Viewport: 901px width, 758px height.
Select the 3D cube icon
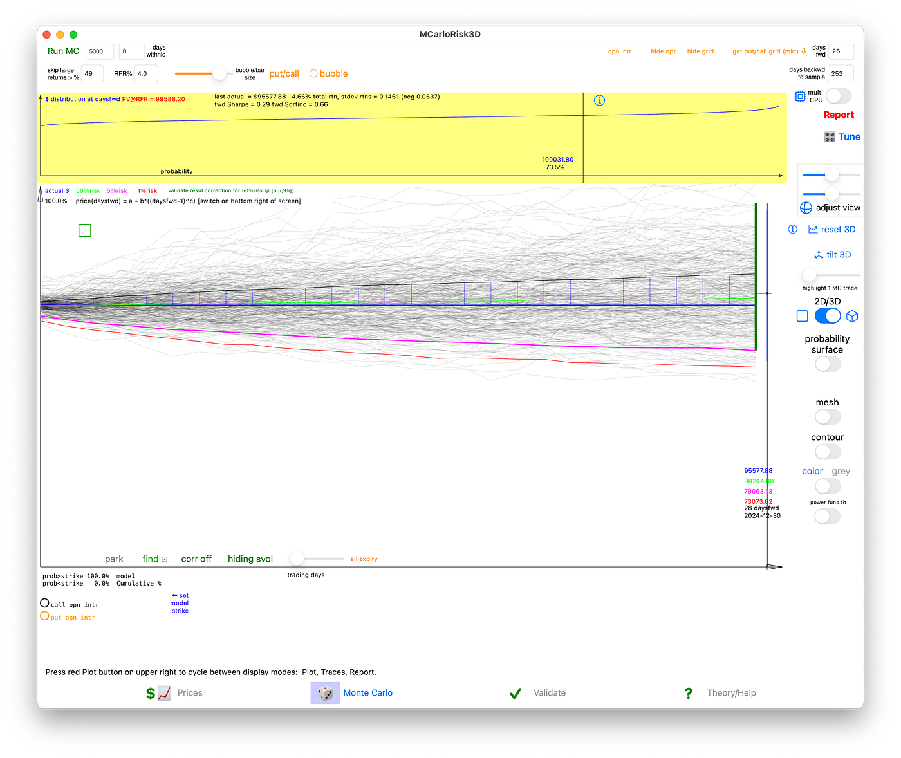click(852, 316)
